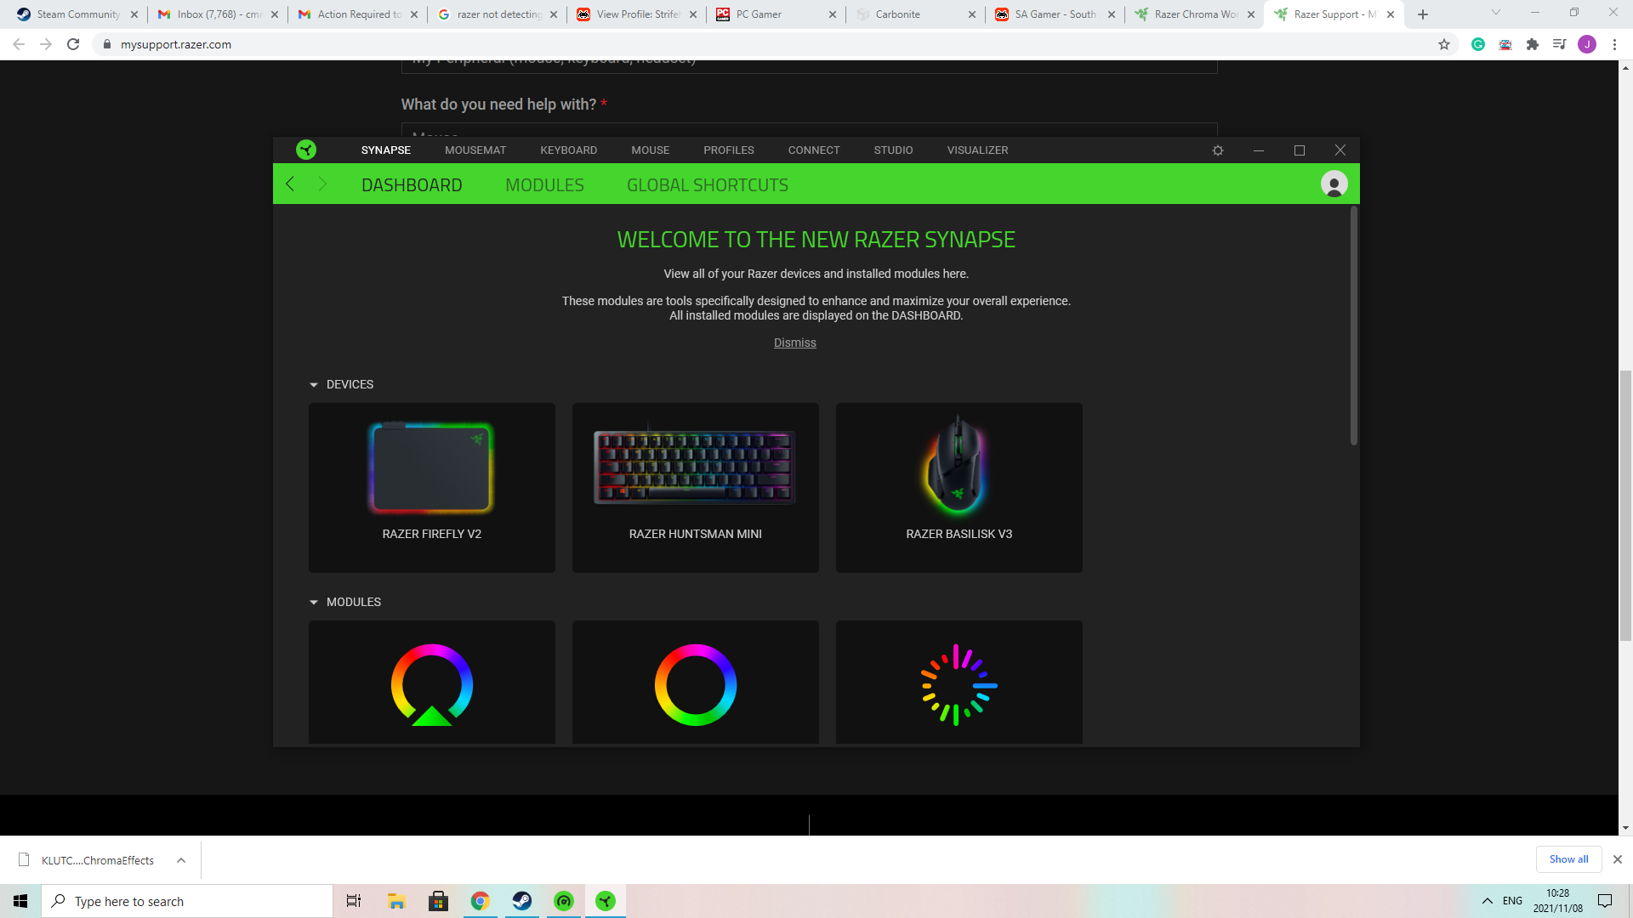Switch to the SYNAPSE tab
1633x918 pixels.
[x=385, y=150]
